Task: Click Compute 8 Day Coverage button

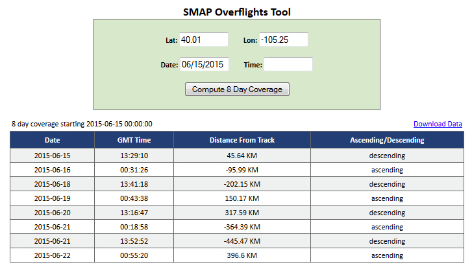Action: coord(237,89)
